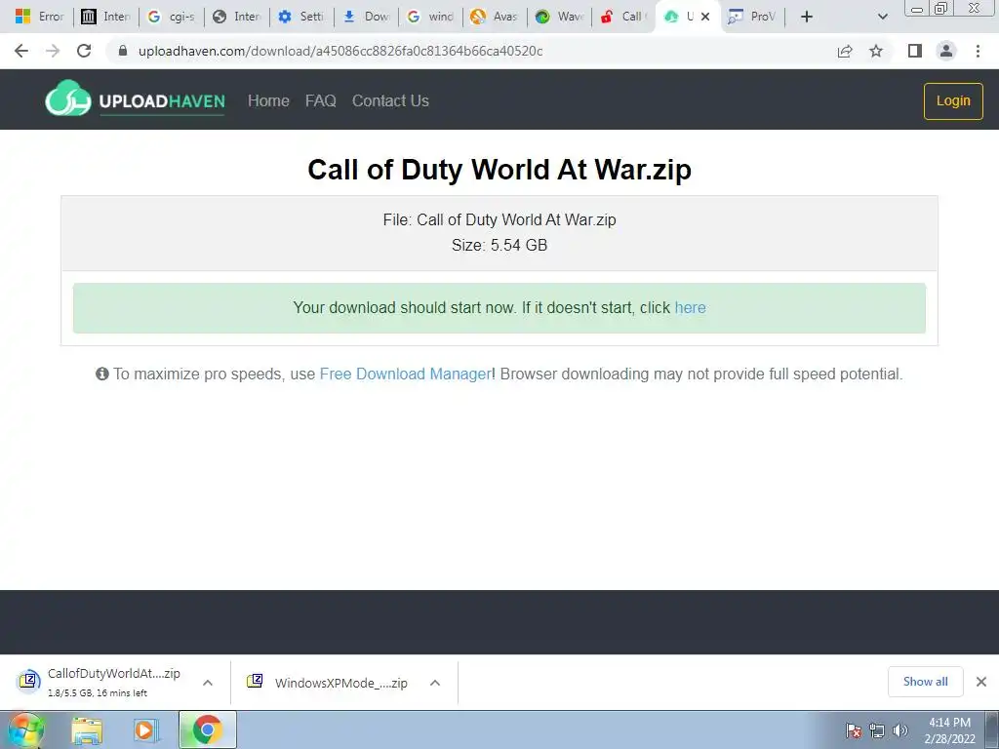Switch to the Avast tab

(x=495, y=17)
